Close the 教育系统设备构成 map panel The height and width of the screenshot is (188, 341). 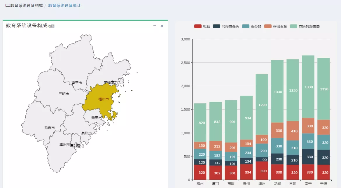tap(162, 26)
